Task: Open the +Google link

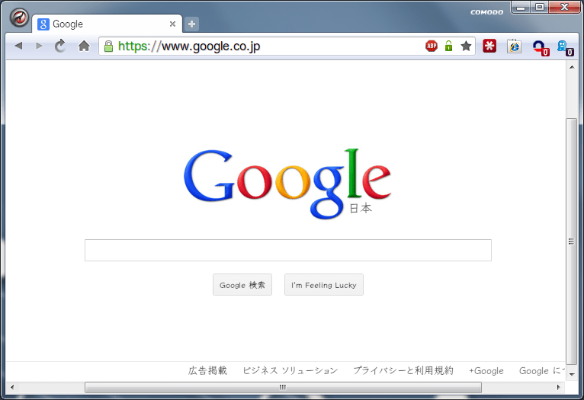Action: [486, 371]
